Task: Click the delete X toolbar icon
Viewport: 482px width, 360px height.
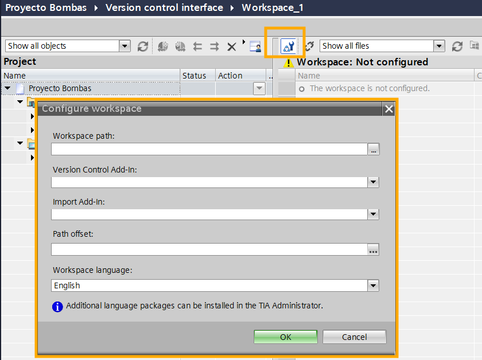Action: click(x=231, y=46)
